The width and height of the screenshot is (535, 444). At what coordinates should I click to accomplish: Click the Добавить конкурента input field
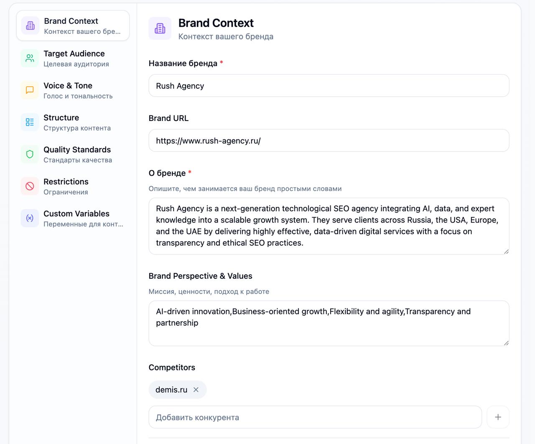coord(315,417)
